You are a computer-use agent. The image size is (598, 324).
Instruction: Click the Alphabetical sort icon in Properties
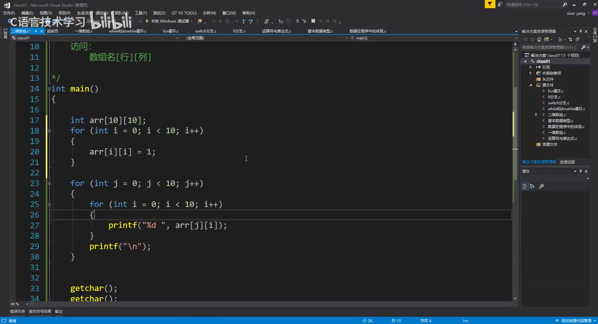532,186
